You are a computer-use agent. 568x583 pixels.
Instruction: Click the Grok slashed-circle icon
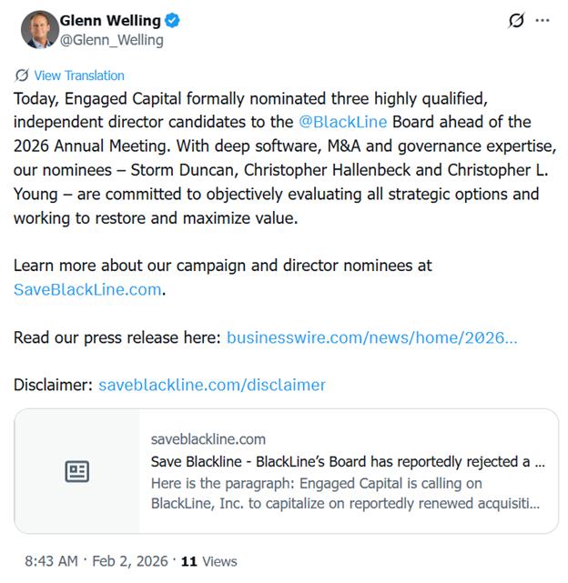coord(516,21)
